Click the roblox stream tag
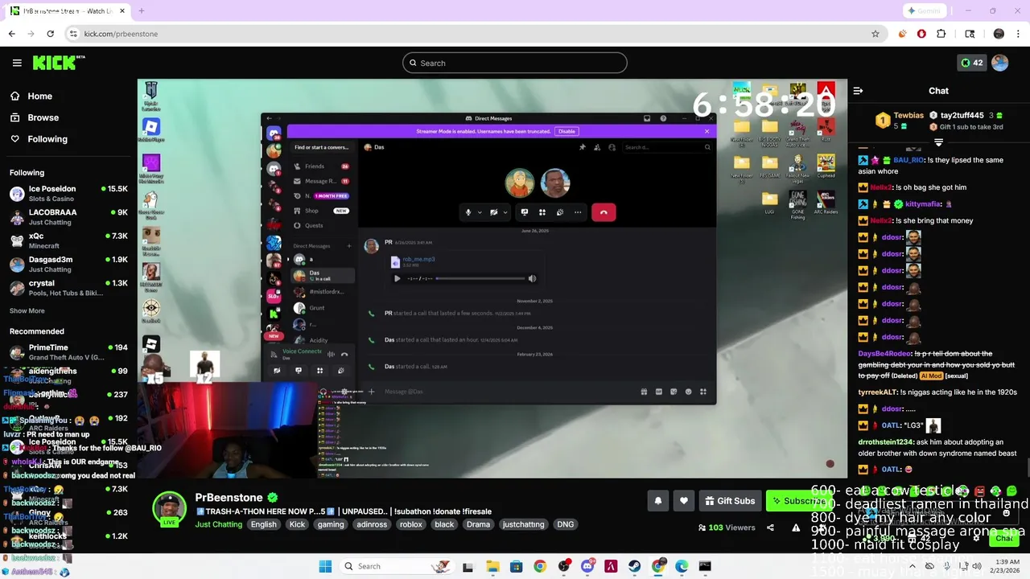1030x579 pixels. coord(410,524)
